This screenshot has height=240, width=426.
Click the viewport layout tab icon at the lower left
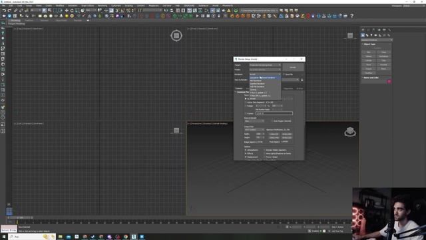point(9,211)
